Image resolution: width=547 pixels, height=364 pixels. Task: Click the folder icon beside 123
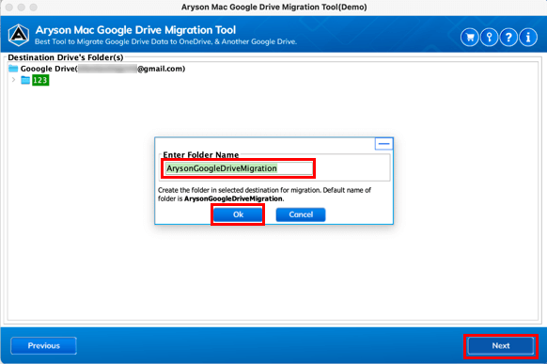click(25, 80)
